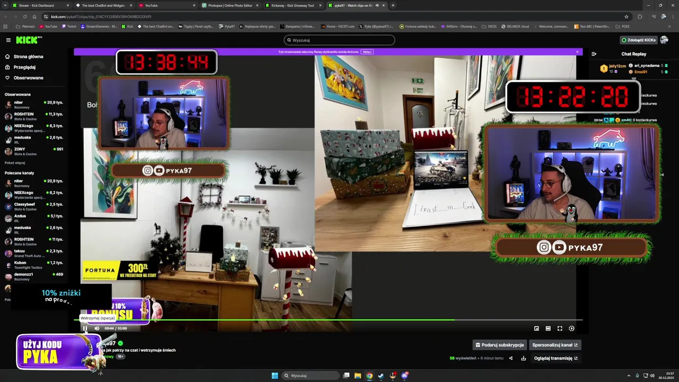This screenshot has height=382, width=679.
Task: Open picture-in-picture mode in the player
Action: coord(536,328)
